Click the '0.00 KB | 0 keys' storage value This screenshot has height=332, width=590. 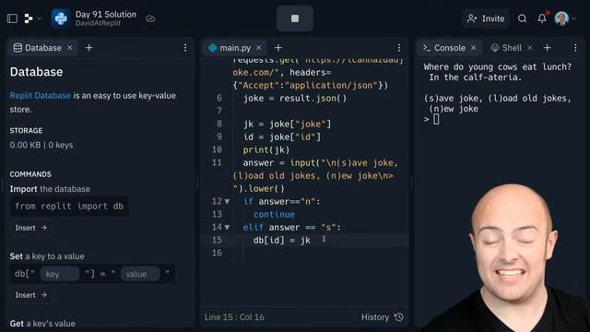41,145
